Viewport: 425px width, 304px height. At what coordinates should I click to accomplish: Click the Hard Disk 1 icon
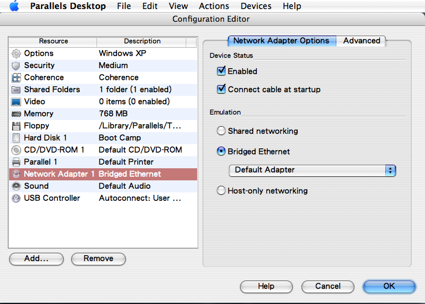coord(16,138)
